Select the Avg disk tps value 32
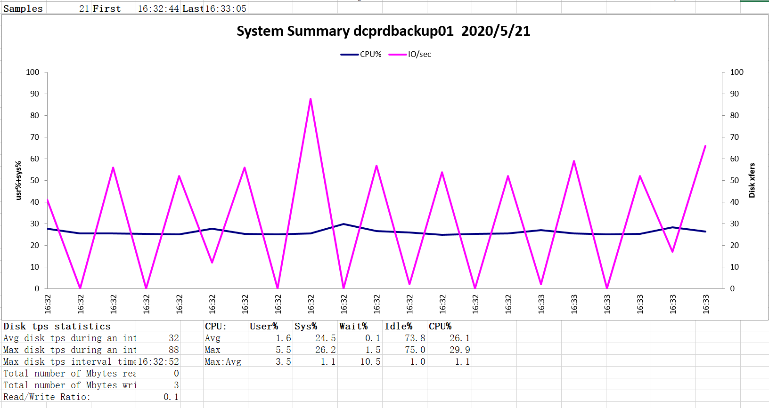The height and width of the screenshot is (408, 769). [x=158, y=338]
